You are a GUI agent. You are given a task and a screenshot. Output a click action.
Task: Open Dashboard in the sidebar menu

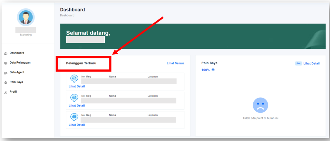pos(17,53)
